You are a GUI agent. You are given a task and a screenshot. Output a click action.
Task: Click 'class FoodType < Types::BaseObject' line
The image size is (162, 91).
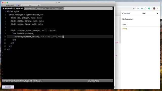point(26,15)
